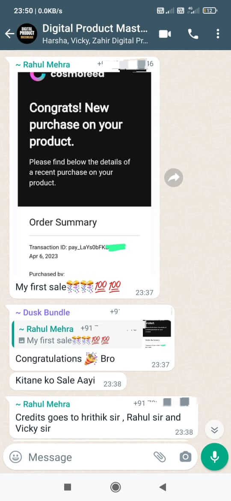This screenshot has height=501, width=231.
Task: Forward the order summary image message
Action: click(174, 178)
